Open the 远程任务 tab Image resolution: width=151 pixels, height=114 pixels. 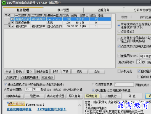[x=104, y=10]
